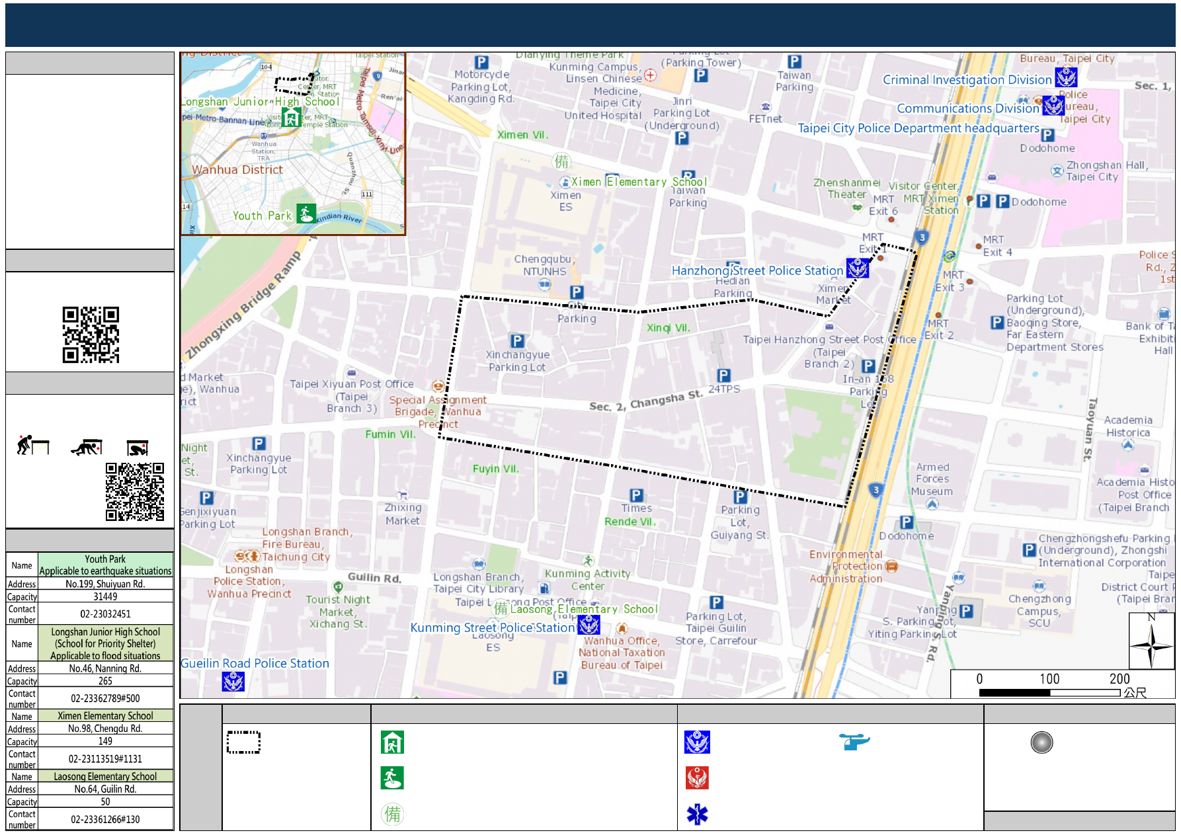Select the Hanzhong Street Police Station badge icon

(x=858, y=268)
